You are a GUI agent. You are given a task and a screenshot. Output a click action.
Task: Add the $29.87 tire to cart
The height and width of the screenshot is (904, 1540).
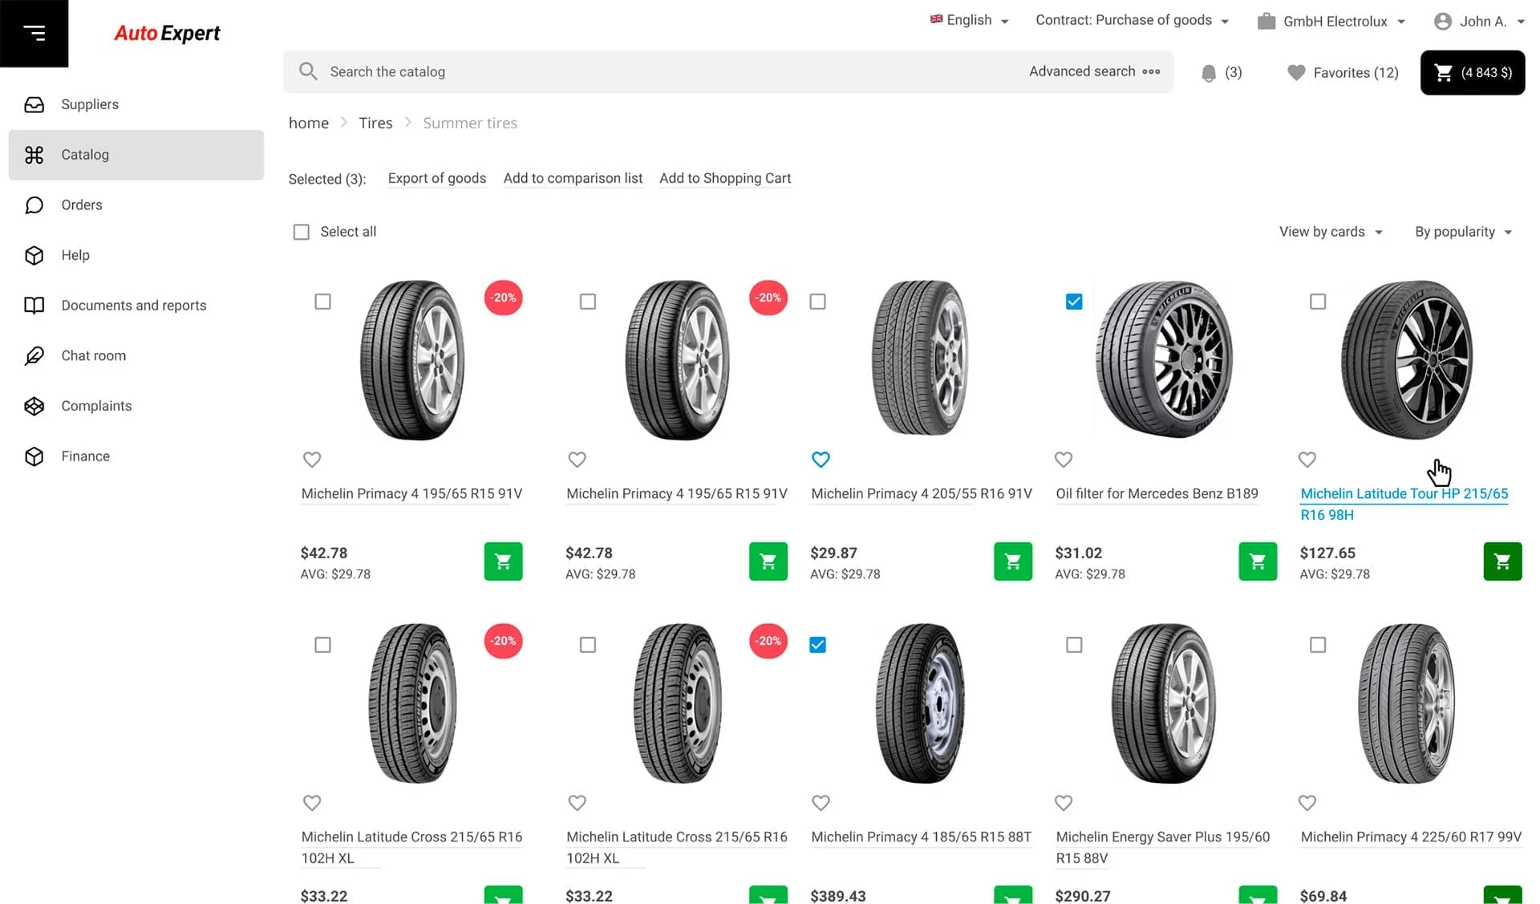pyautogui.click(x=1013, y=561)
